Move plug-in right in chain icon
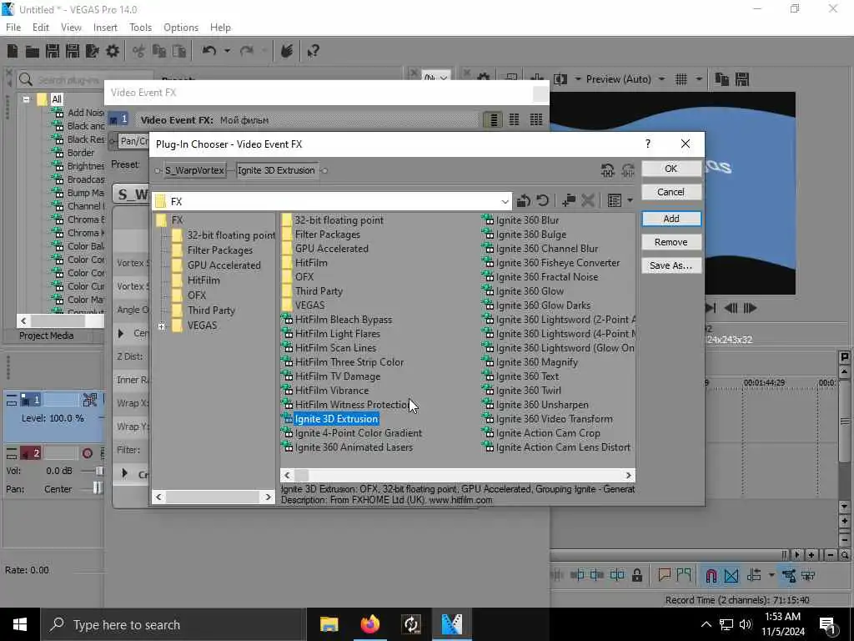854x641 pixels. tap(628, 170)
